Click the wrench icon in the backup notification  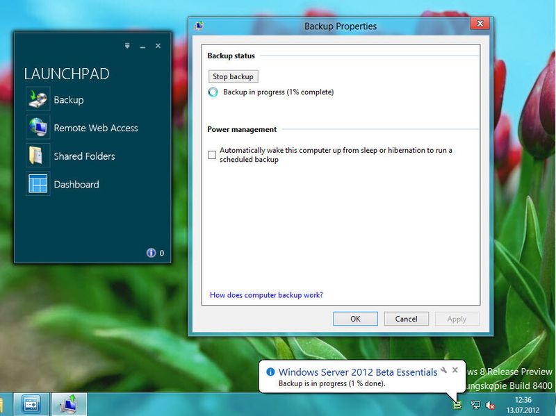pos(443,370)
